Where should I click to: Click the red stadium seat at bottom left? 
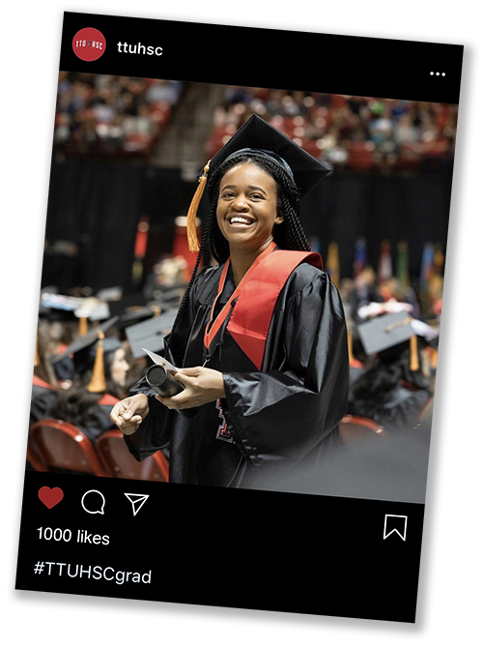click(62, 446)
